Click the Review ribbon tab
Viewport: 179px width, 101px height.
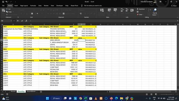click(x=46, y=6)
